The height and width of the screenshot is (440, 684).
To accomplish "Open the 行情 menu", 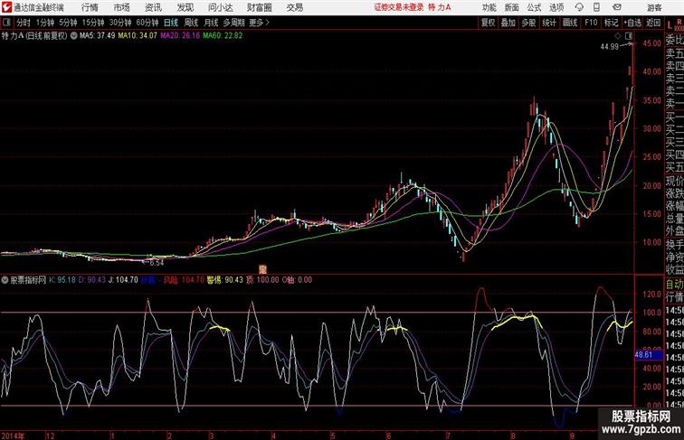I will point(90,7).
